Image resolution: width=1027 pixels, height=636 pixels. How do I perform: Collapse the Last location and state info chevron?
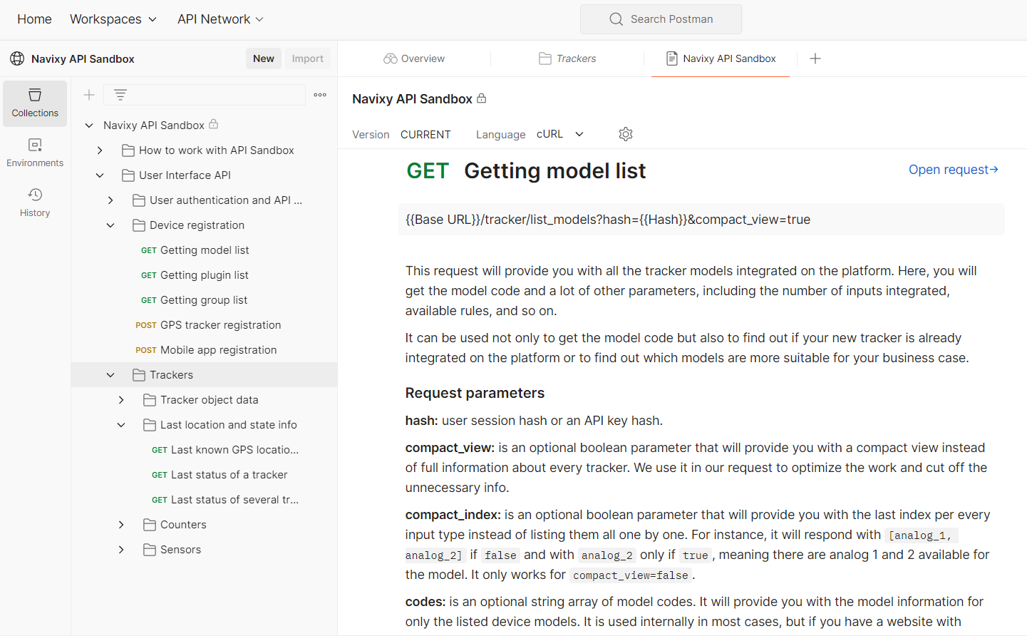[121, 425]
